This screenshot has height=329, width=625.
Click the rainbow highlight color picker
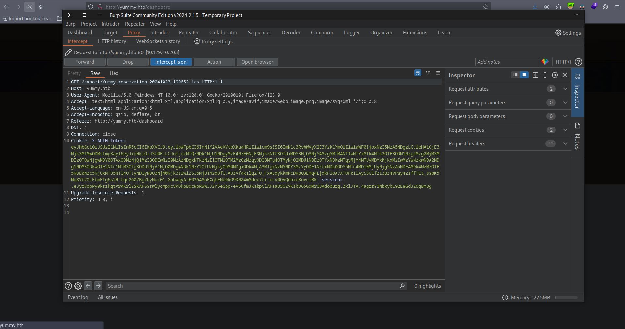point(545,62)
